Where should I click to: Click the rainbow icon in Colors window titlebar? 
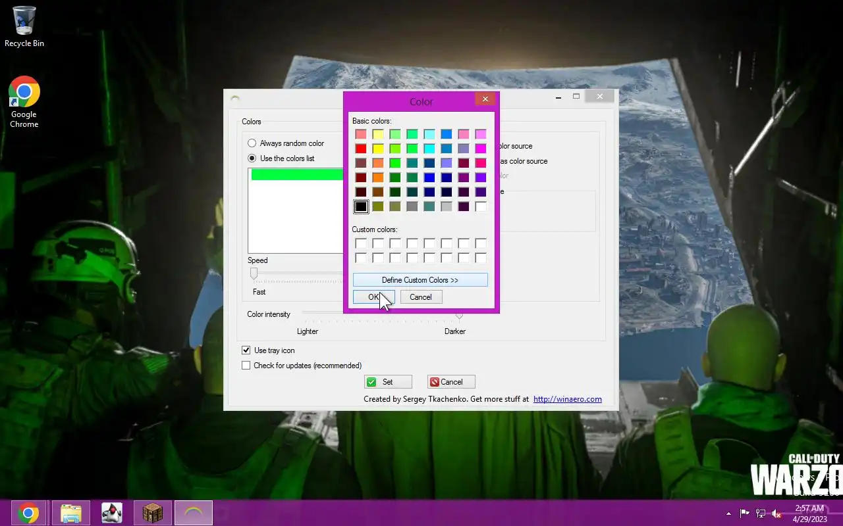pos(235,99)
